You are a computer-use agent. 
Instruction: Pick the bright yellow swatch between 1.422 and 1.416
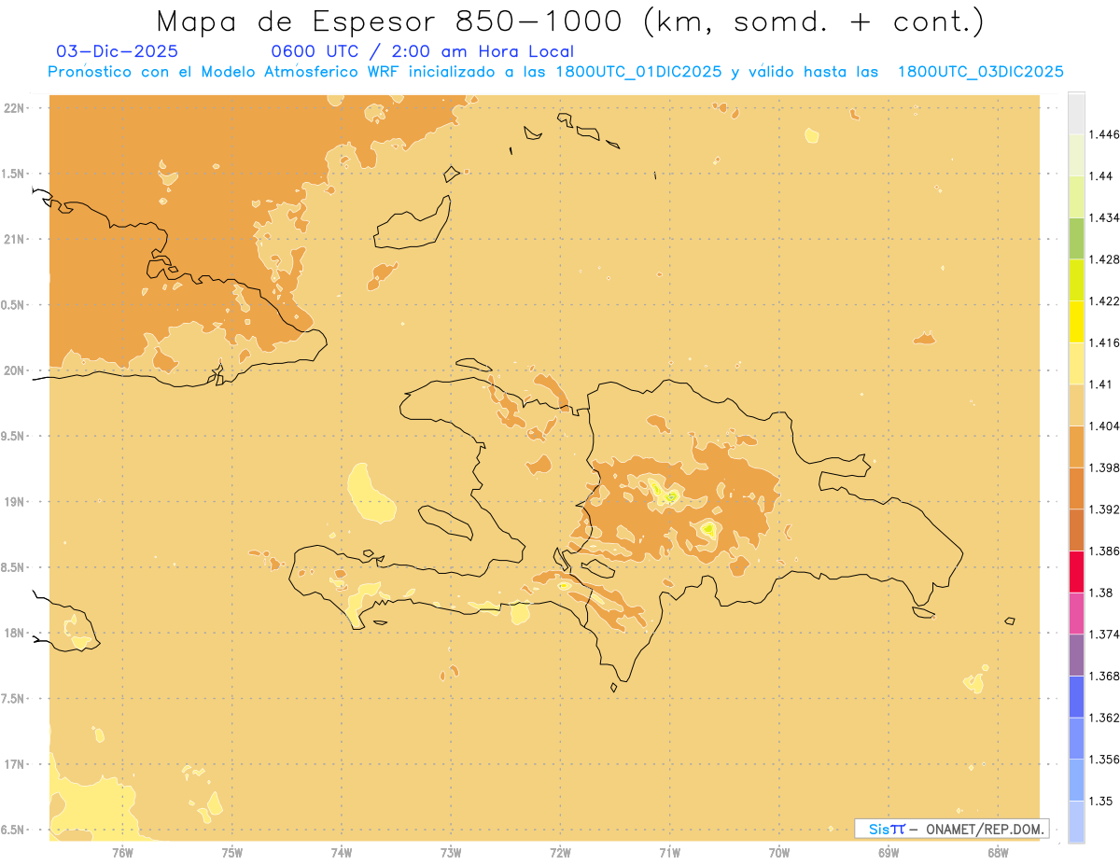(1076, 321)
